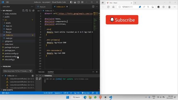Toggle secondary side bar layout icon
The image size is (178, 100).
pos(78,2)
